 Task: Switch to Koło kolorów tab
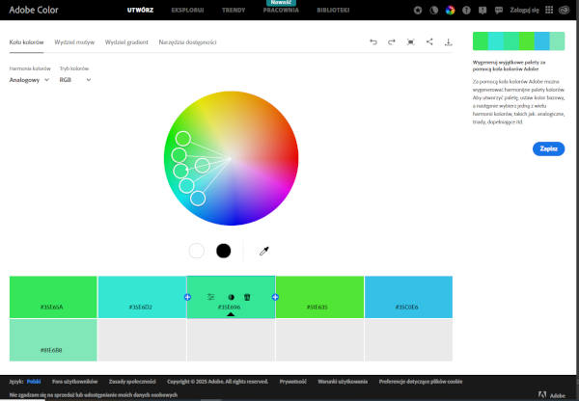26,42
